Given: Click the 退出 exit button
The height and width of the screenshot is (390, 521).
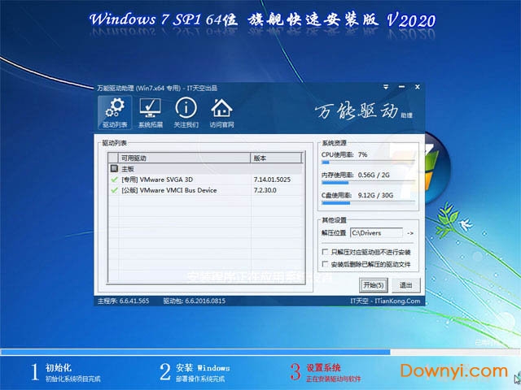Looking at the screenshot, I should point(405,285).
